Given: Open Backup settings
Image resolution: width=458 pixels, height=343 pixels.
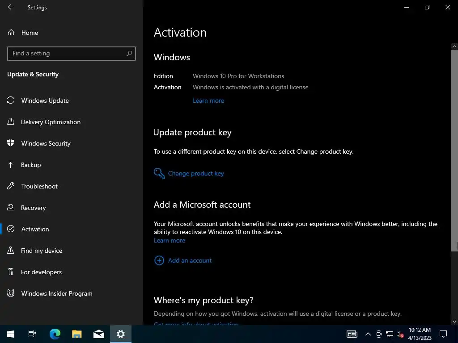Looking at the screenshot, I should (x=31, y=165).
